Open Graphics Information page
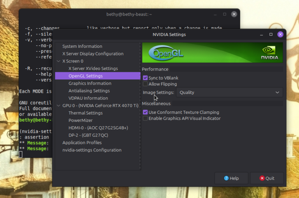This screenshot has width=299, height=198. click(x=90, y=83)
